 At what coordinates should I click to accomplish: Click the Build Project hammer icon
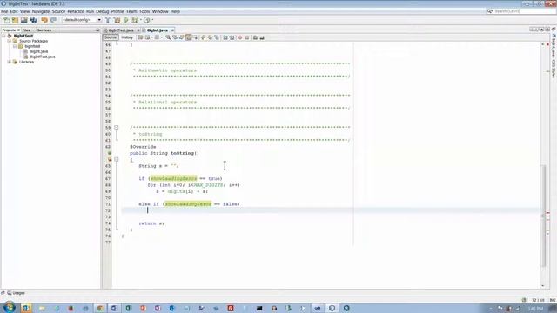tap(108, 20)
